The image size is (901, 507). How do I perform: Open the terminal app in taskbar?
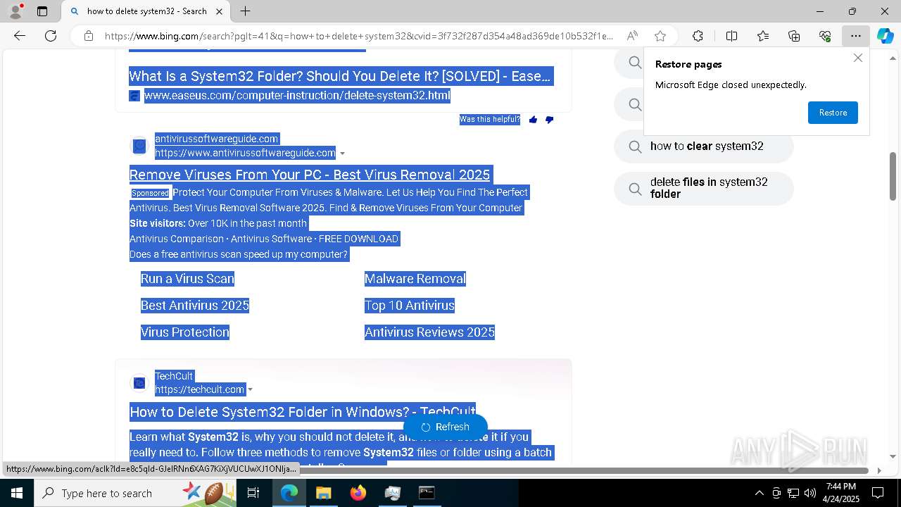(427, 493)
